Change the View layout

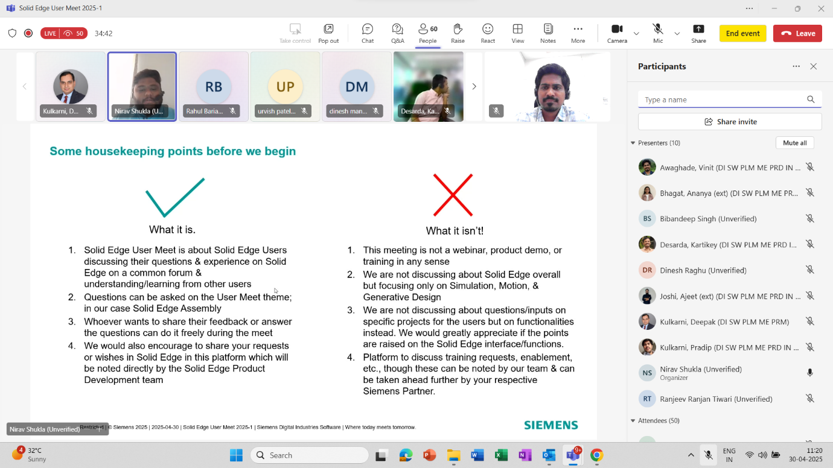point(517,33)
